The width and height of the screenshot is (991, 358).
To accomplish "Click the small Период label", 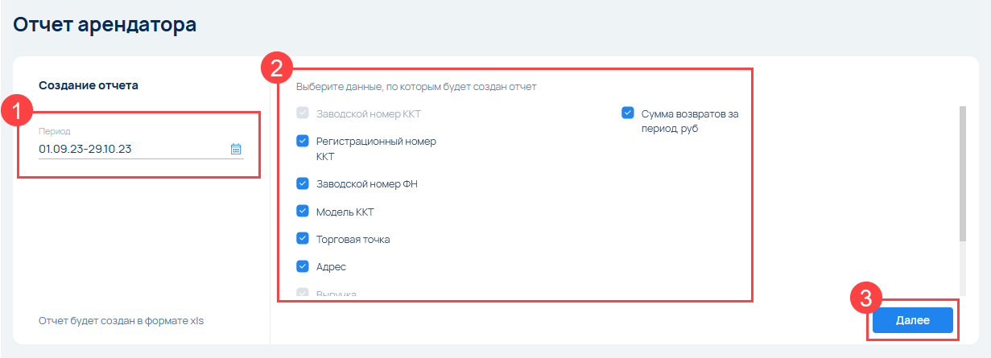I will point(55,131).
